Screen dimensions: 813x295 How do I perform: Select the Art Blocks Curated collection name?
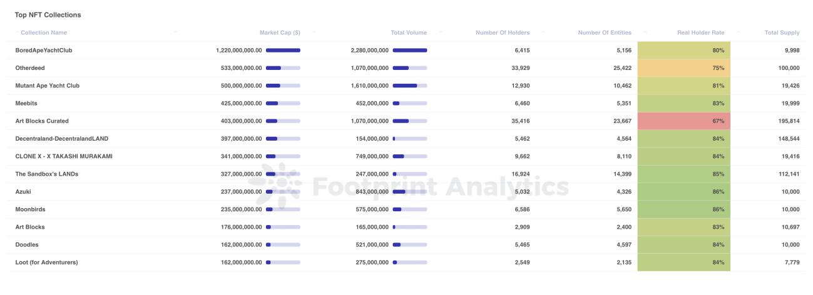coord(42,121)
